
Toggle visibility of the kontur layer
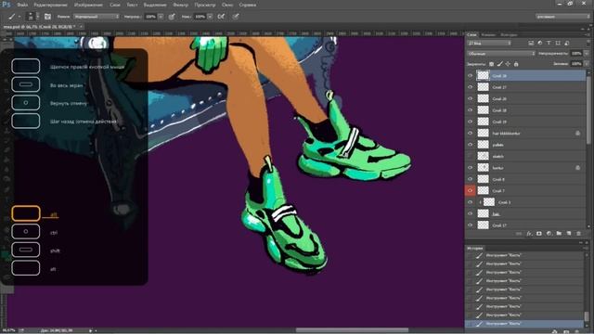(x=471, y=167)
